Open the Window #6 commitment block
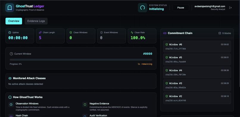Viewport: 240px width, 117px height. point(197,47)
